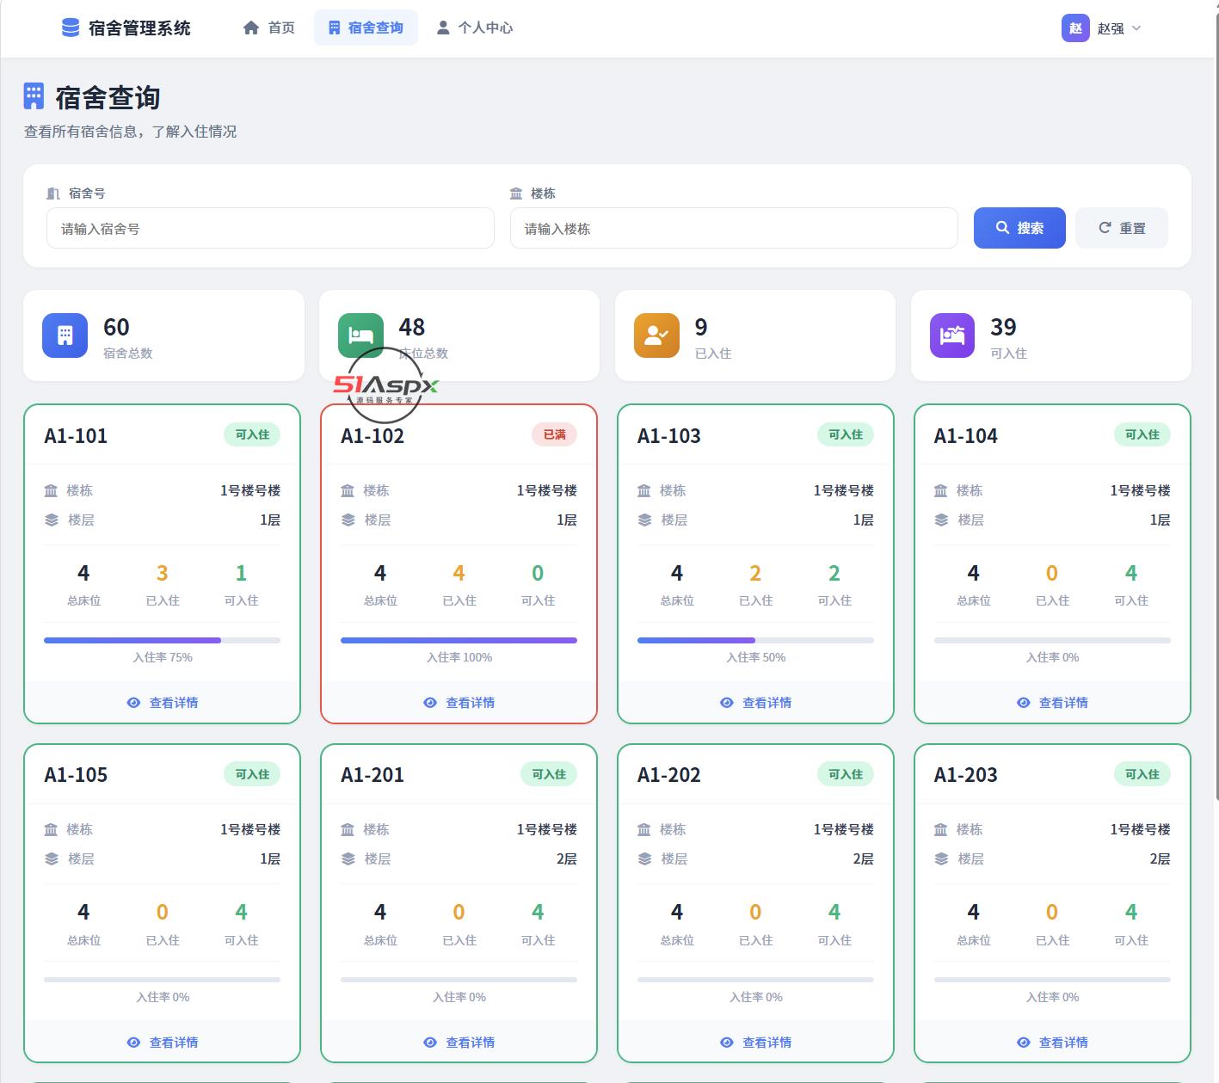Image resolution: width=1219 pixels, height=1083 pixels.
Task: Click the 1号楼号楼 building value in card A1-105
Action: [250, 829]
